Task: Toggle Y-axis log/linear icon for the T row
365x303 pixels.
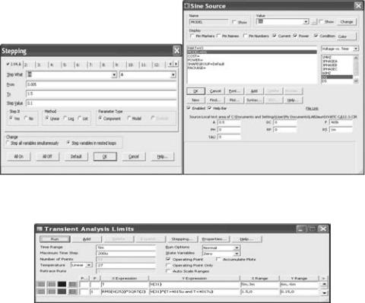Action: [x=52, y=284]
